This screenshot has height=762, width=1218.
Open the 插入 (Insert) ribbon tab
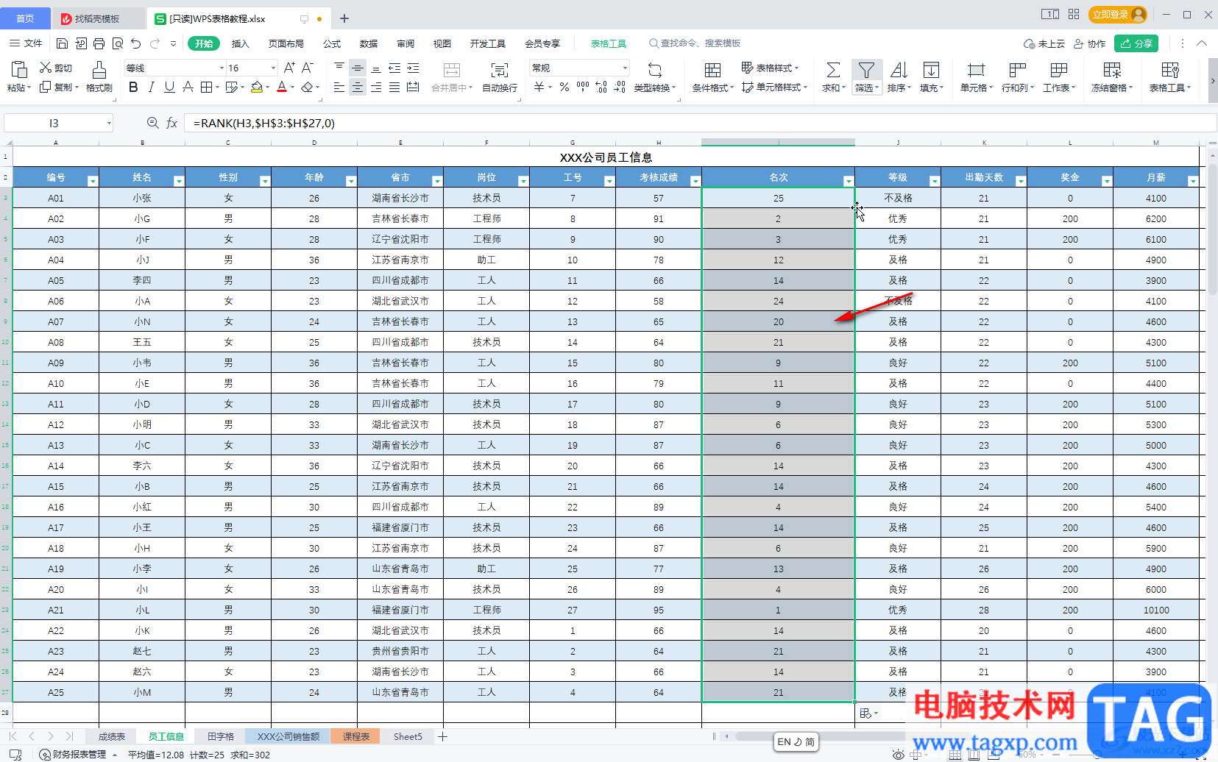241,43
